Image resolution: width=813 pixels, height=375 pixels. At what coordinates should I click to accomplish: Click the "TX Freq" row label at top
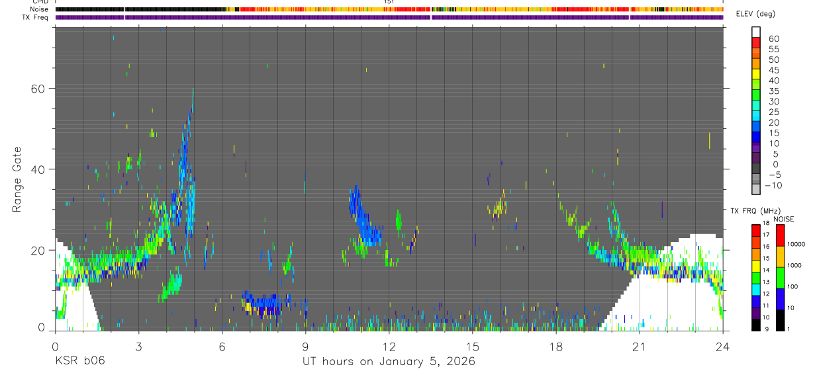click(36, 17)
